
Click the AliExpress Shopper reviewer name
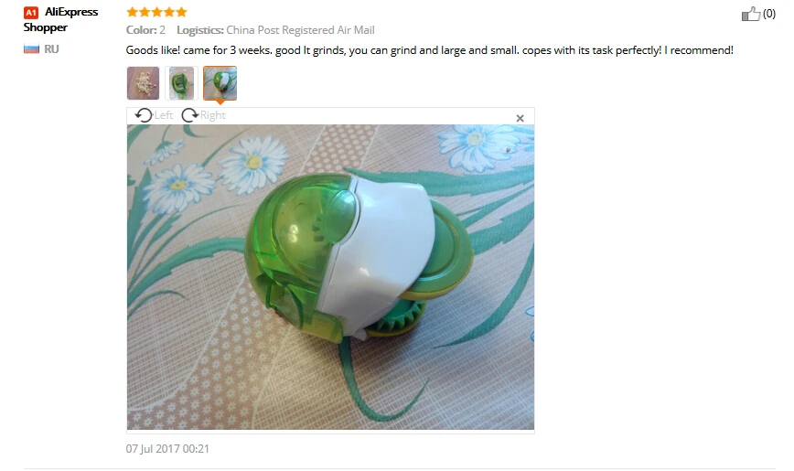pyautogui.click(x=60, y=19)
